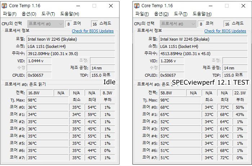Click 코어 #0 load 50%

point(240,107)
